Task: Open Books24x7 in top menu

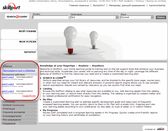Action: (x=99, y=5)
